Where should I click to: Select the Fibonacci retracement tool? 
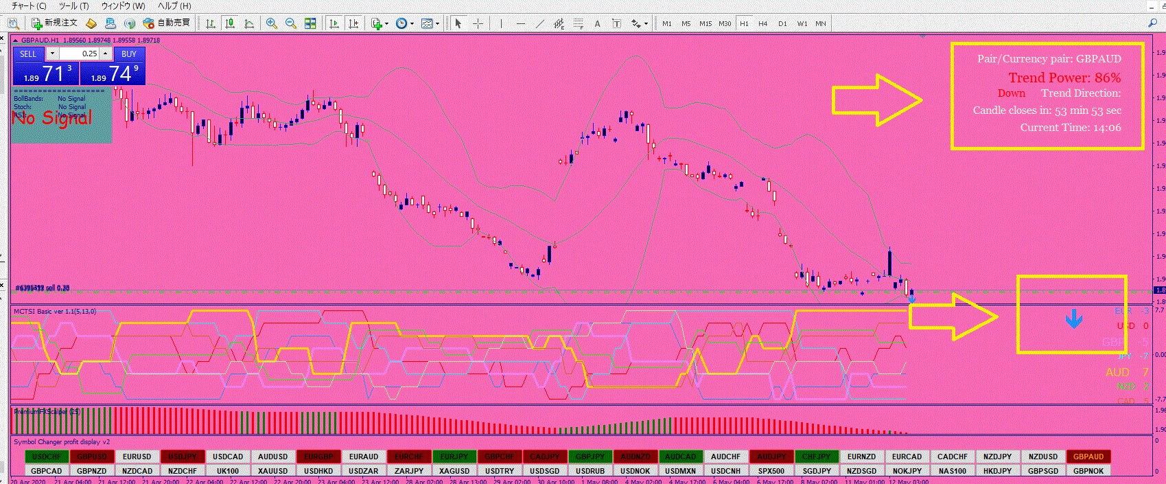point(579,23)
